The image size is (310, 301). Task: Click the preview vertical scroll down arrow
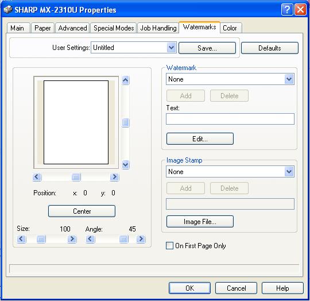126,164
